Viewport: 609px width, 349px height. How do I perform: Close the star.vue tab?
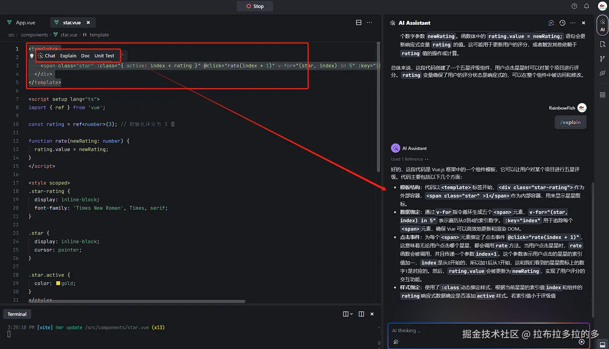[x=88, y=22]
